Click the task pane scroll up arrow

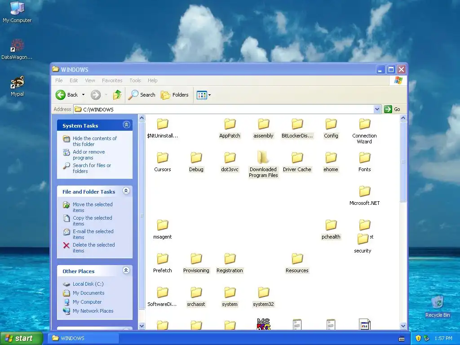pyautogui.click(x=142, y=118)
